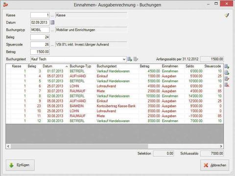Image resolution: width=235 pixels, height=176 pixels.
Task: Click the edit entry pencil icon beside the table
Action: 227,79
